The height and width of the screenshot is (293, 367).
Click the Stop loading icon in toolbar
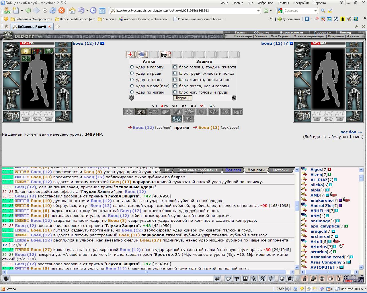click(61, 11)
